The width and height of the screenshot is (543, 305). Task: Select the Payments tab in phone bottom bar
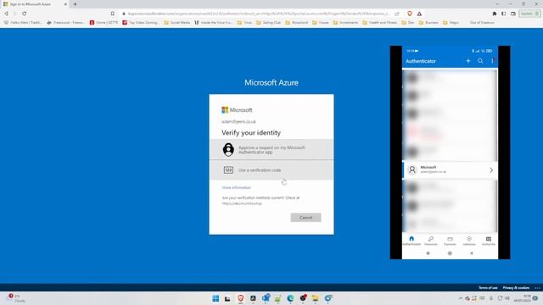point(450,241)
